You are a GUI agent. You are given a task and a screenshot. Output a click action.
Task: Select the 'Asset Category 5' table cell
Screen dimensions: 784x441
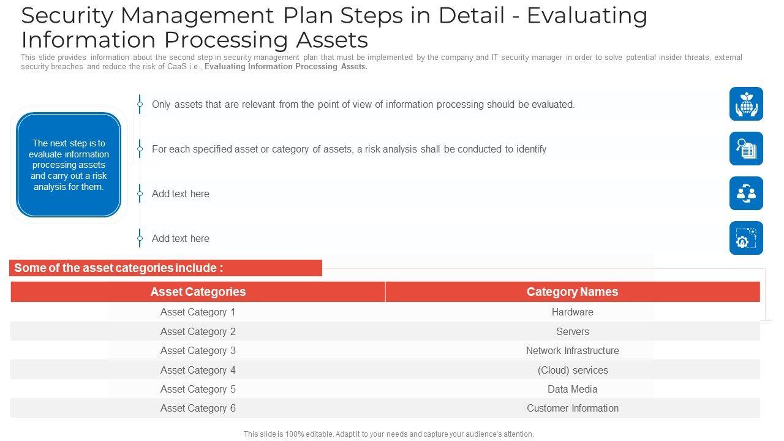(198, 390)
